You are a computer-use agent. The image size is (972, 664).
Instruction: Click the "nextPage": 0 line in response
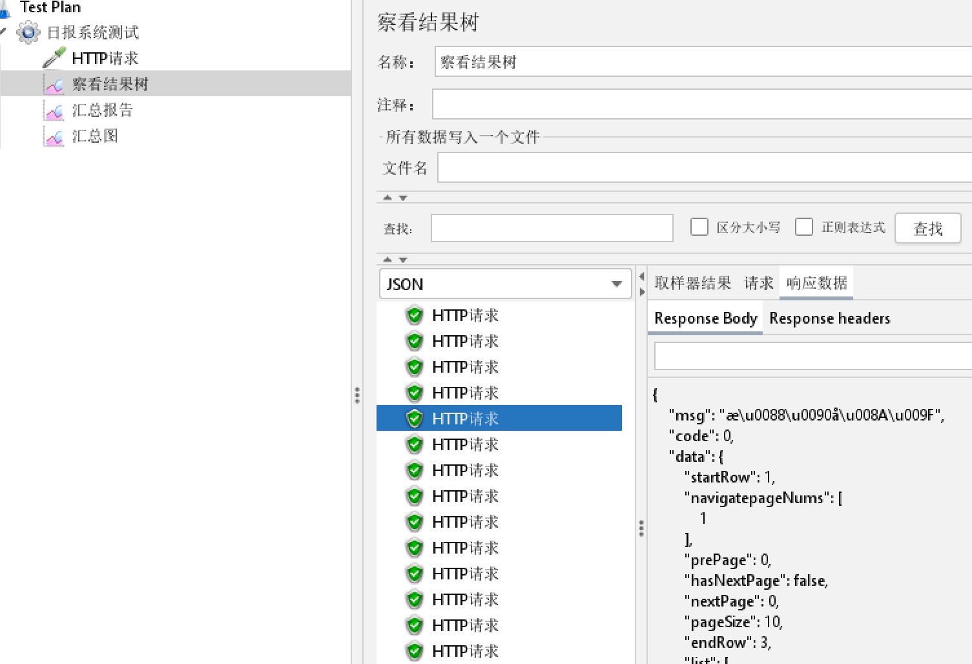tap(732, 601)
